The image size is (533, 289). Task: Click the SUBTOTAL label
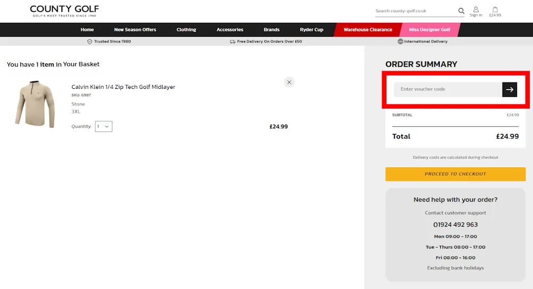(402, 115)
